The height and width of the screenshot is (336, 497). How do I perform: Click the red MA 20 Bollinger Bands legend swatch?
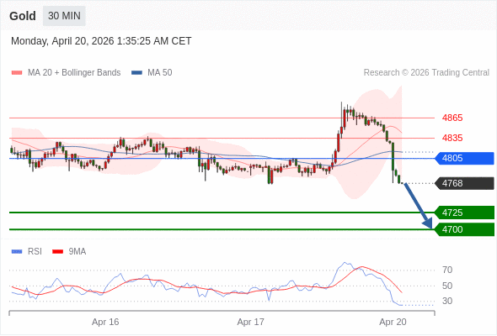17,73
